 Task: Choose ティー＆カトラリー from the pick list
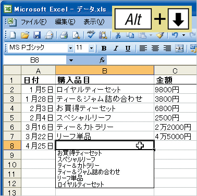[x=105, y=165]
